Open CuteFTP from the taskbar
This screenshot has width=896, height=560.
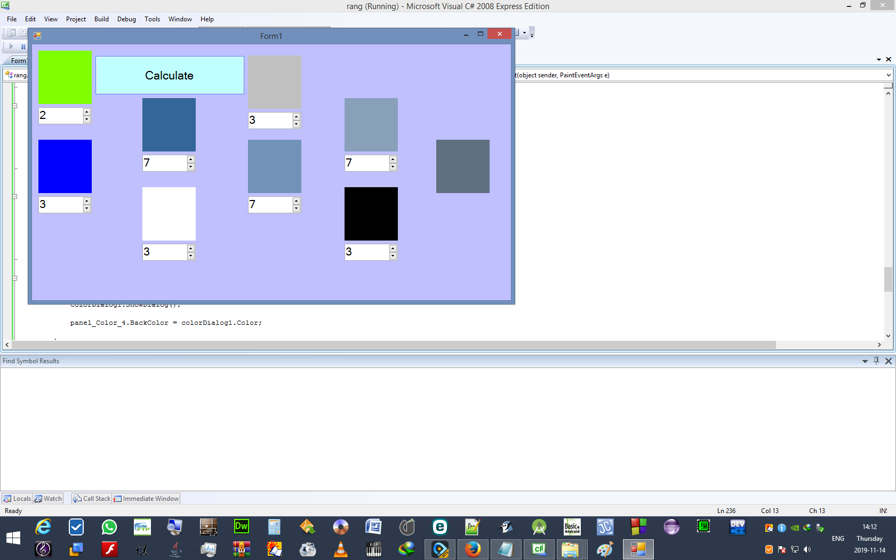click(142, 527)
